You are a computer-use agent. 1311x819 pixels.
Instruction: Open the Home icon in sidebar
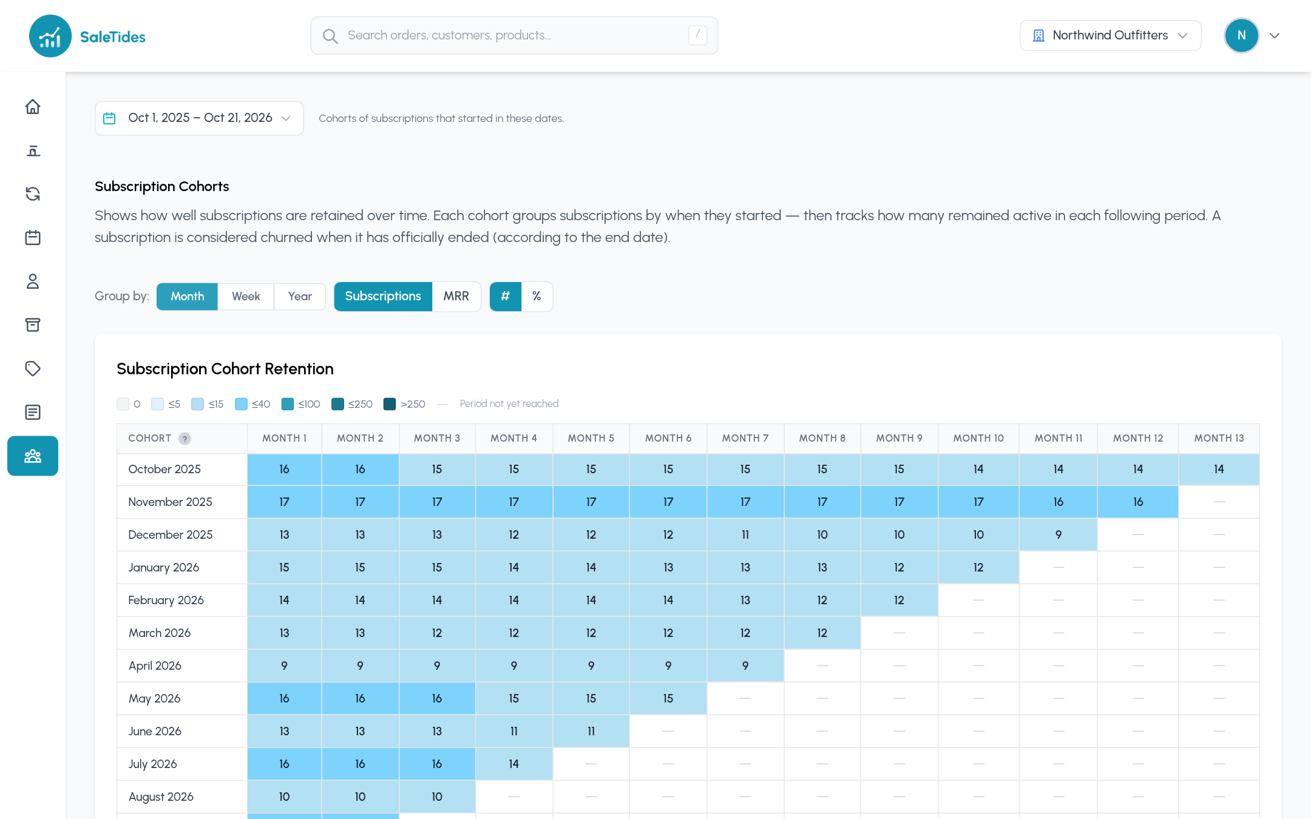pyautogui.click(x=33, y=107)
